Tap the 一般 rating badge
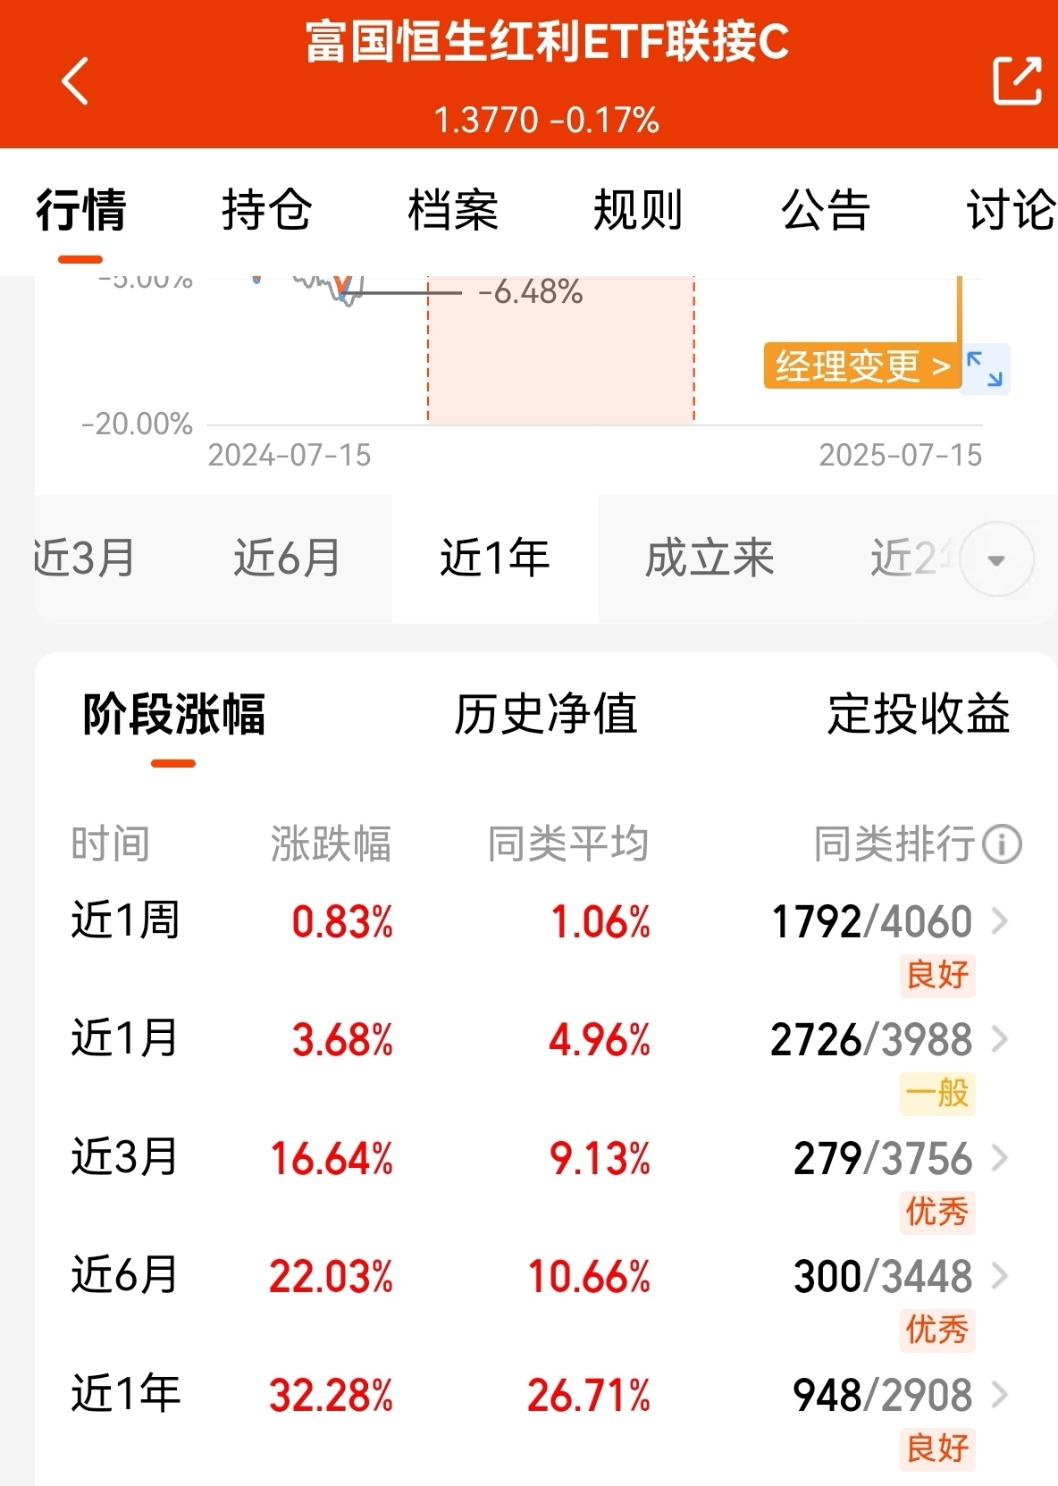 click(937, 1093)
